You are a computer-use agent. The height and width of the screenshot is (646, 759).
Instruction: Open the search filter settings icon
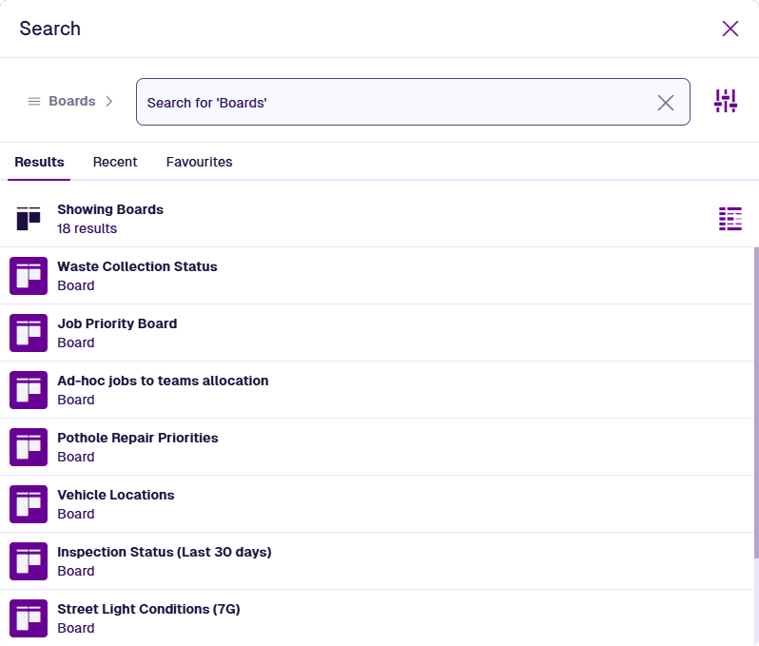(726, 101)
